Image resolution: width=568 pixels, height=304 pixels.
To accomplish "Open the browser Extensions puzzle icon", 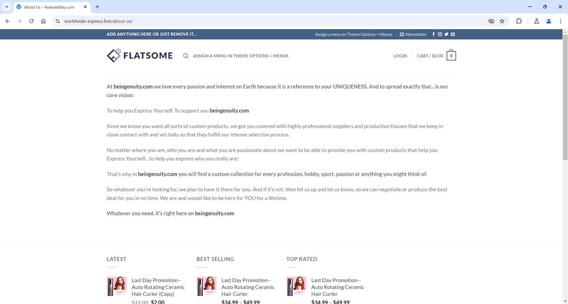I will point(519,21).
